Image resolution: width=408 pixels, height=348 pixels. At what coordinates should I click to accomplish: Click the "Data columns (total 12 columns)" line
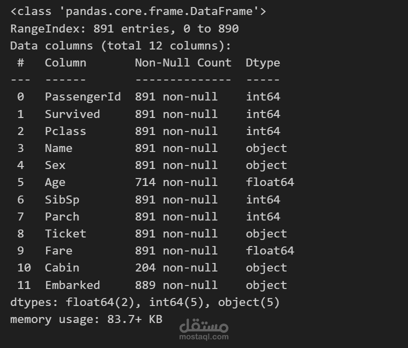click(120, 45)
